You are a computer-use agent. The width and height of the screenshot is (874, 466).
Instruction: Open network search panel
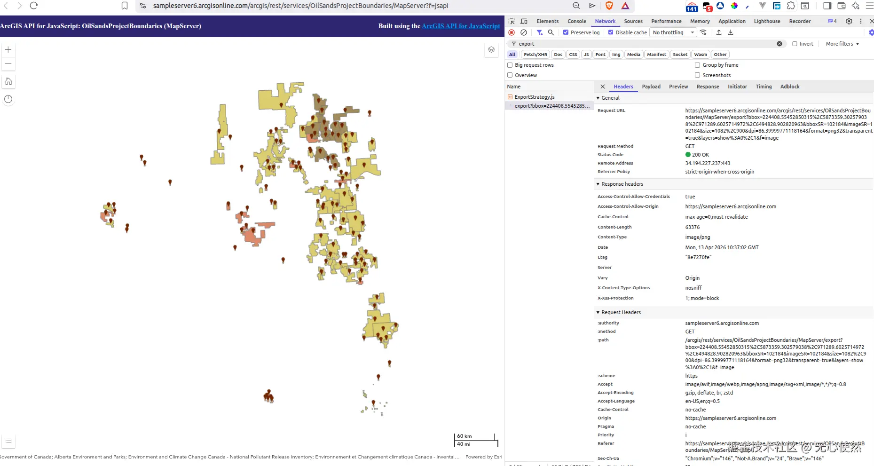[x=551, y=32]
